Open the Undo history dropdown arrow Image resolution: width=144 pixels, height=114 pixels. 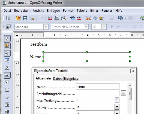[125, 18]
